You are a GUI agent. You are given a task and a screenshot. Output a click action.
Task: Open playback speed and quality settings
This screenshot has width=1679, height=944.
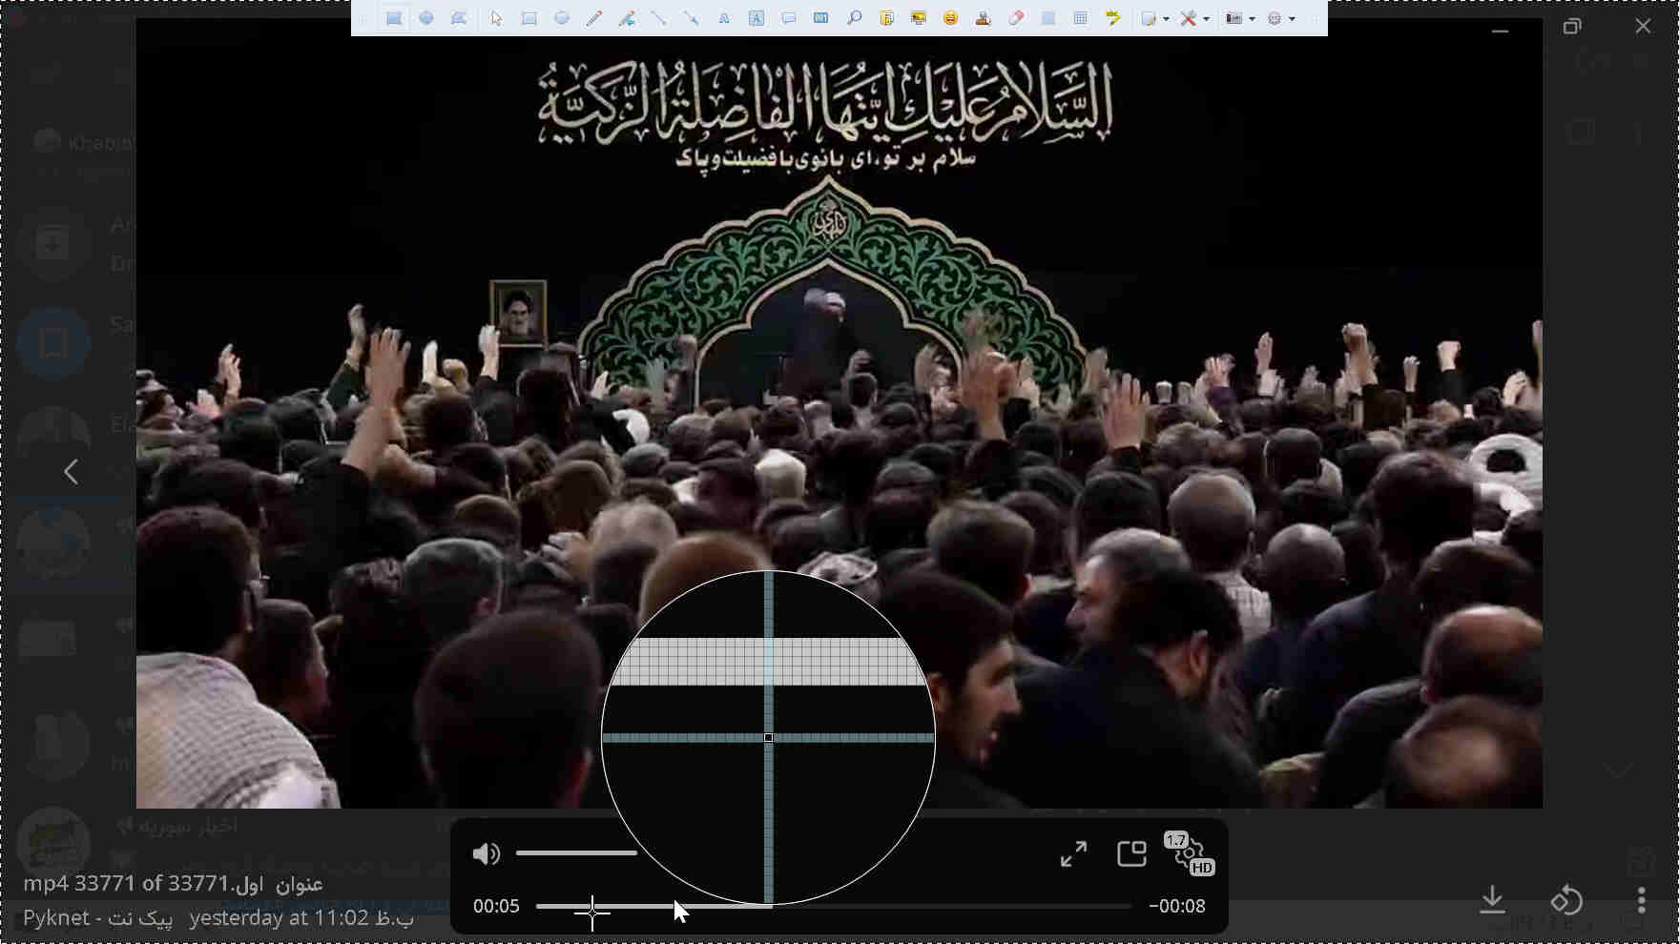point(1189,853)
